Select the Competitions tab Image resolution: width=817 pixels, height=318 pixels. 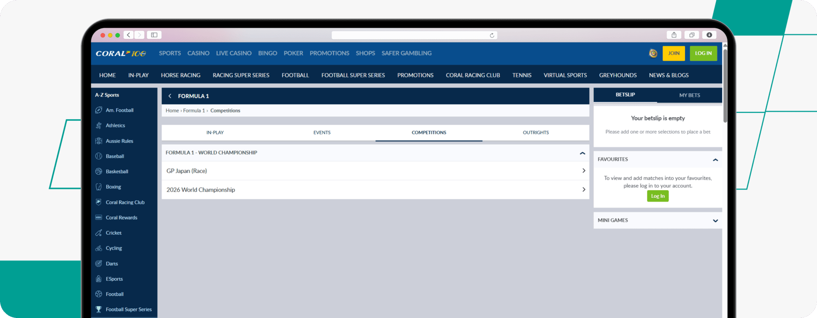[429, 133]
